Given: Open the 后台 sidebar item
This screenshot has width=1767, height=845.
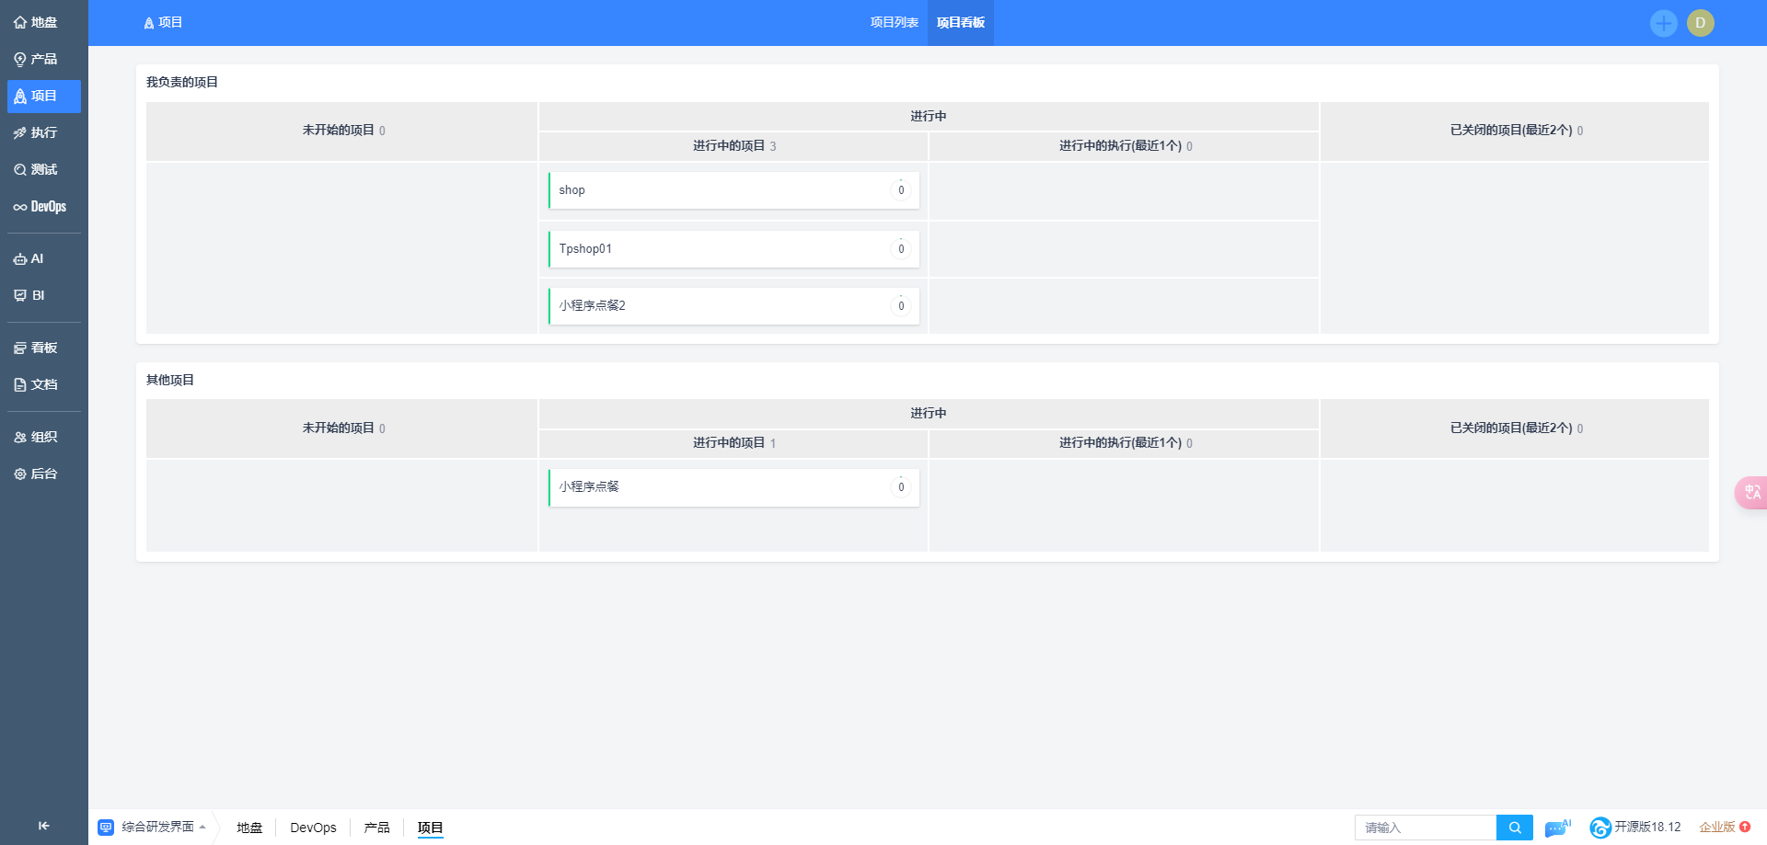Looking at the screenshot, I should tap(43, 474).
